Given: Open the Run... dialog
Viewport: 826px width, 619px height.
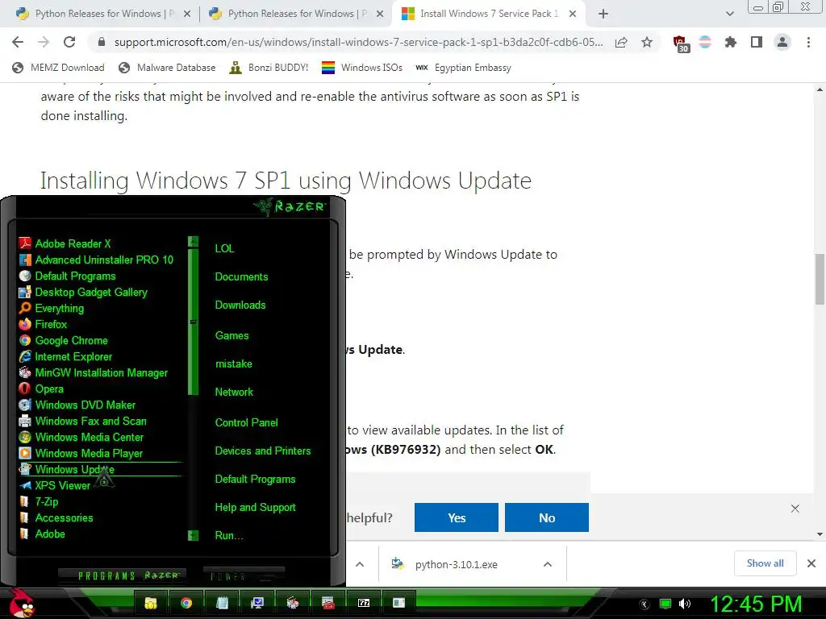Looking at the screenshot, I should tap(228, 536).
